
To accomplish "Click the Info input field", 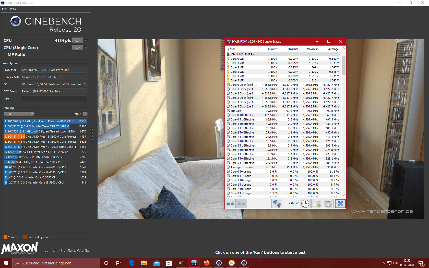I will [54, 99].
